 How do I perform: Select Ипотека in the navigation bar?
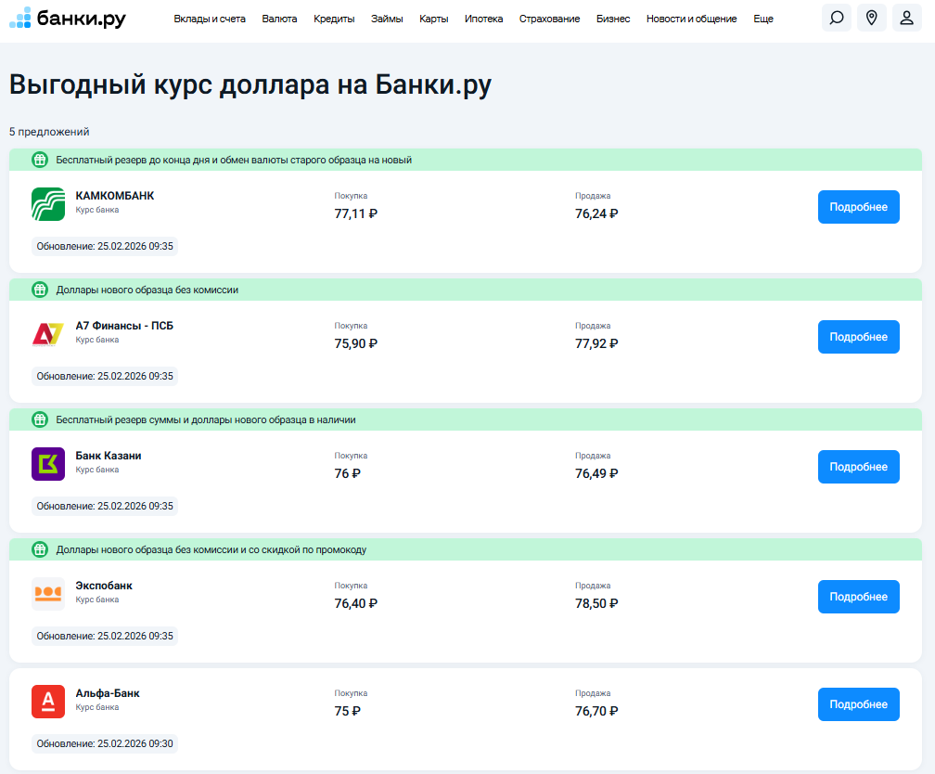pos(483,18)
